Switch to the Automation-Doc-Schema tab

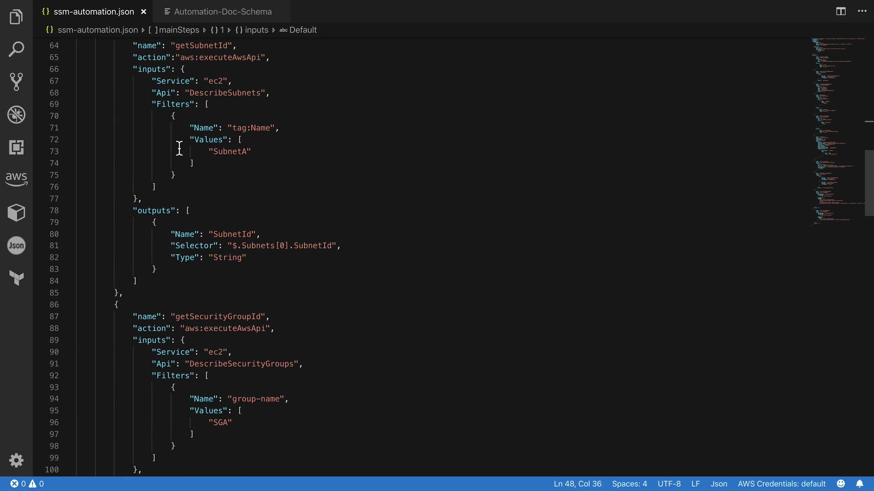click(223, 12)
